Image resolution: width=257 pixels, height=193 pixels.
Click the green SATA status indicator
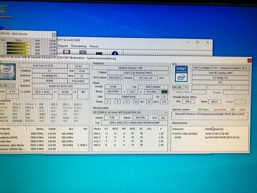(x=173, y=133)
